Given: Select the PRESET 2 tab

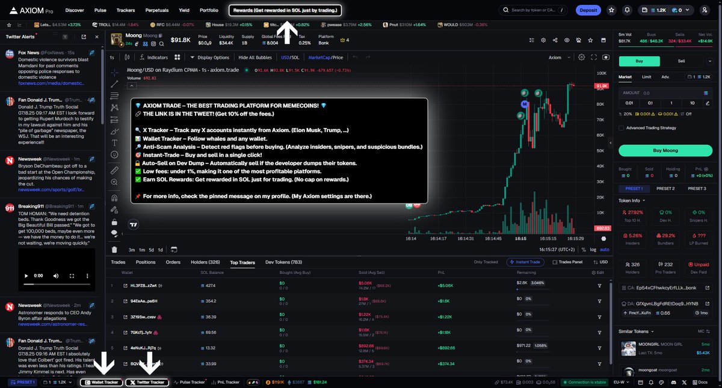Looking at the screenshot, I should [665, 189].
